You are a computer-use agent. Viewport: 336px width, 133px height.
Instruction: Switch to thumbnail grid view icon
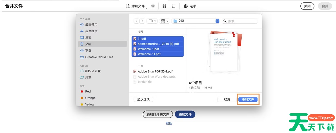tap(164, 6)
